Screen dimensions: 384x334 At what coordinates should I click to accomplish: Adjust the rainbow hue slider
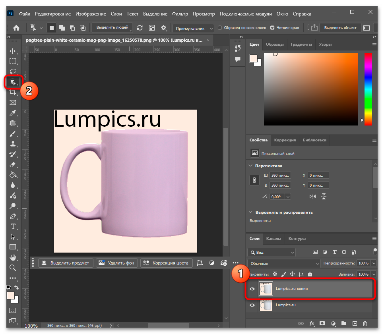point(368,89)
